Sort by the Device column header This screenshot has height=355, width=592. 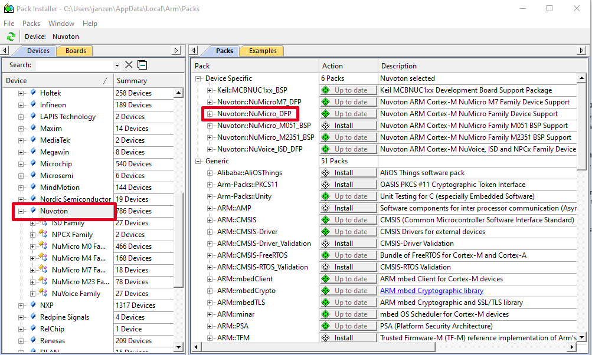(x=57, y=81)
